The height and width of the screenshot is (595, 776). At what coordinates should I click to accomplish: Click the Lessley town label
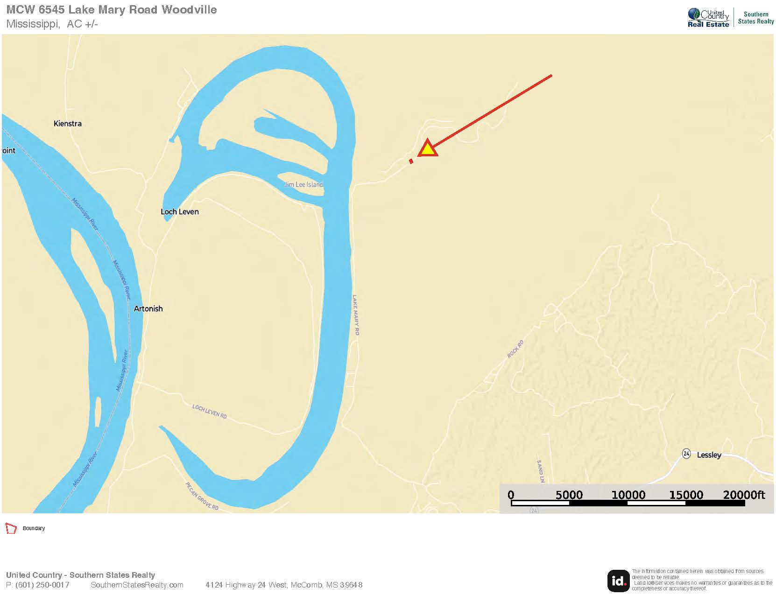coord(709,455)
